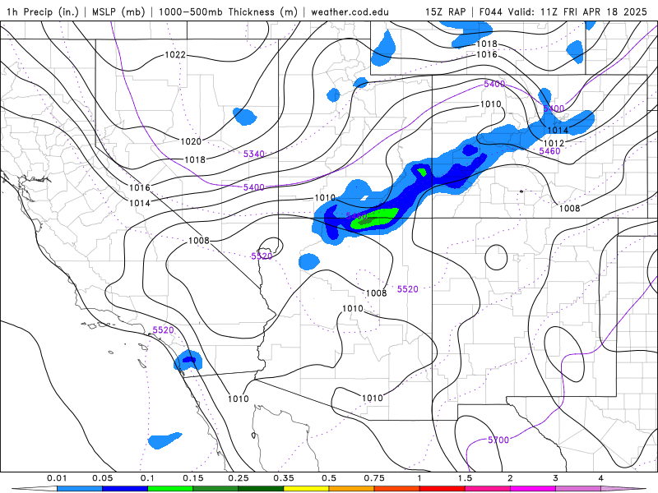The width and height of the screenshot is (658, 493).
Task: Click '1016' isobar label above western 1014
Action: pyautogui.click(x=139, y=188)
